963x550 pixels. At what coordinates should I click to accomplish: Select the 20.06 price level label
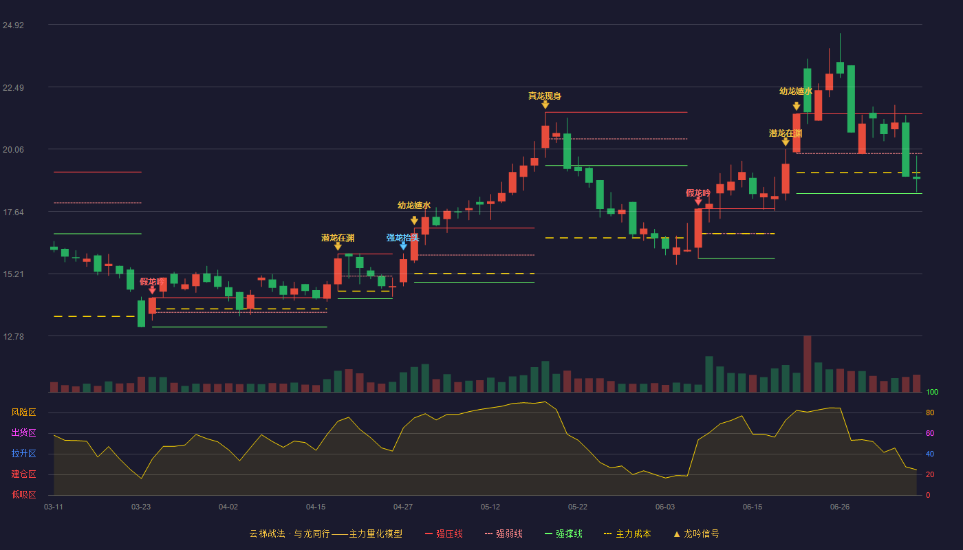pos(13,150)
